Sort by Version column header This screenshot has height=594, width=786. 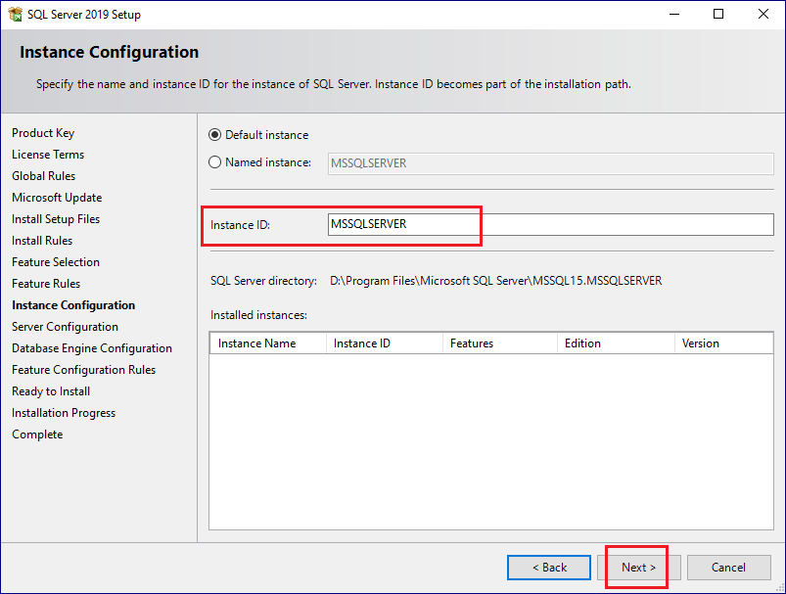tap(723, 343)
